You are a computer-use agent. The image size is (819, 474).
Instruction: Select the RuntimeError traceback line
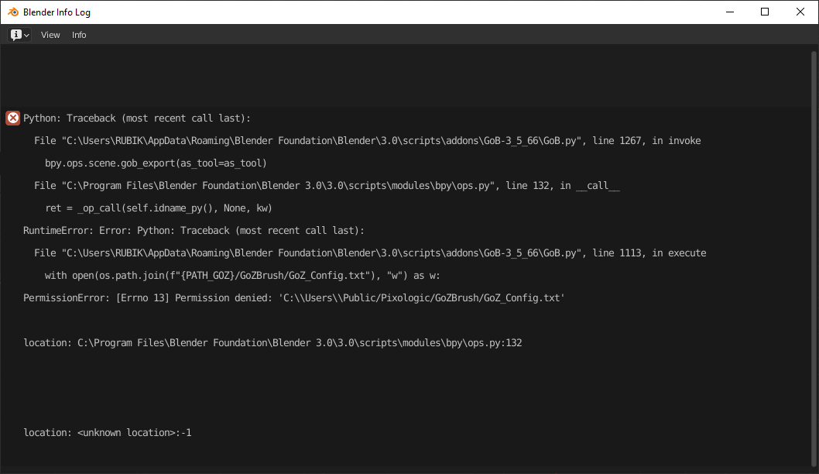pyautogui.click(x=194, y=231)
